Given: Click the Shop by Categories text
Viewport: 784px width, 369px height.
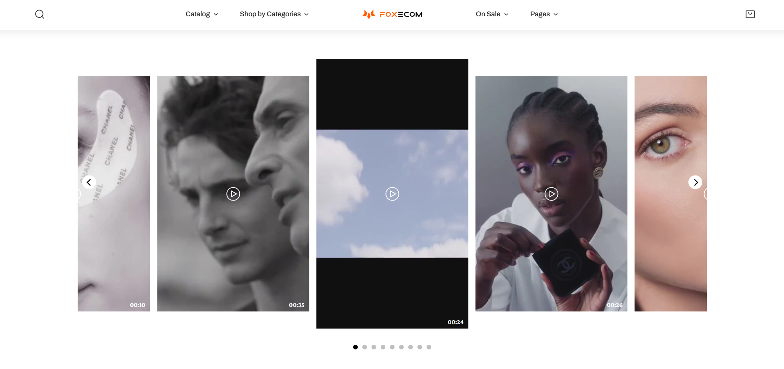Looking at the screenshot, I should (270, 14).
